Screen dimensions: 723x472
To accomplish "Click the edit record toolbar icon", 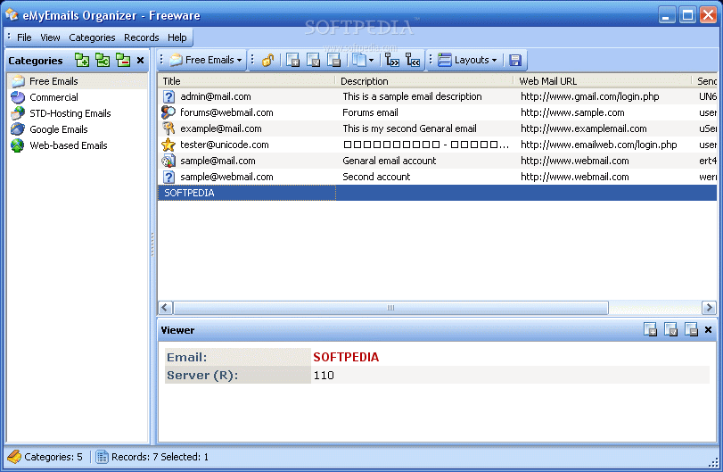I will (313, 60).
